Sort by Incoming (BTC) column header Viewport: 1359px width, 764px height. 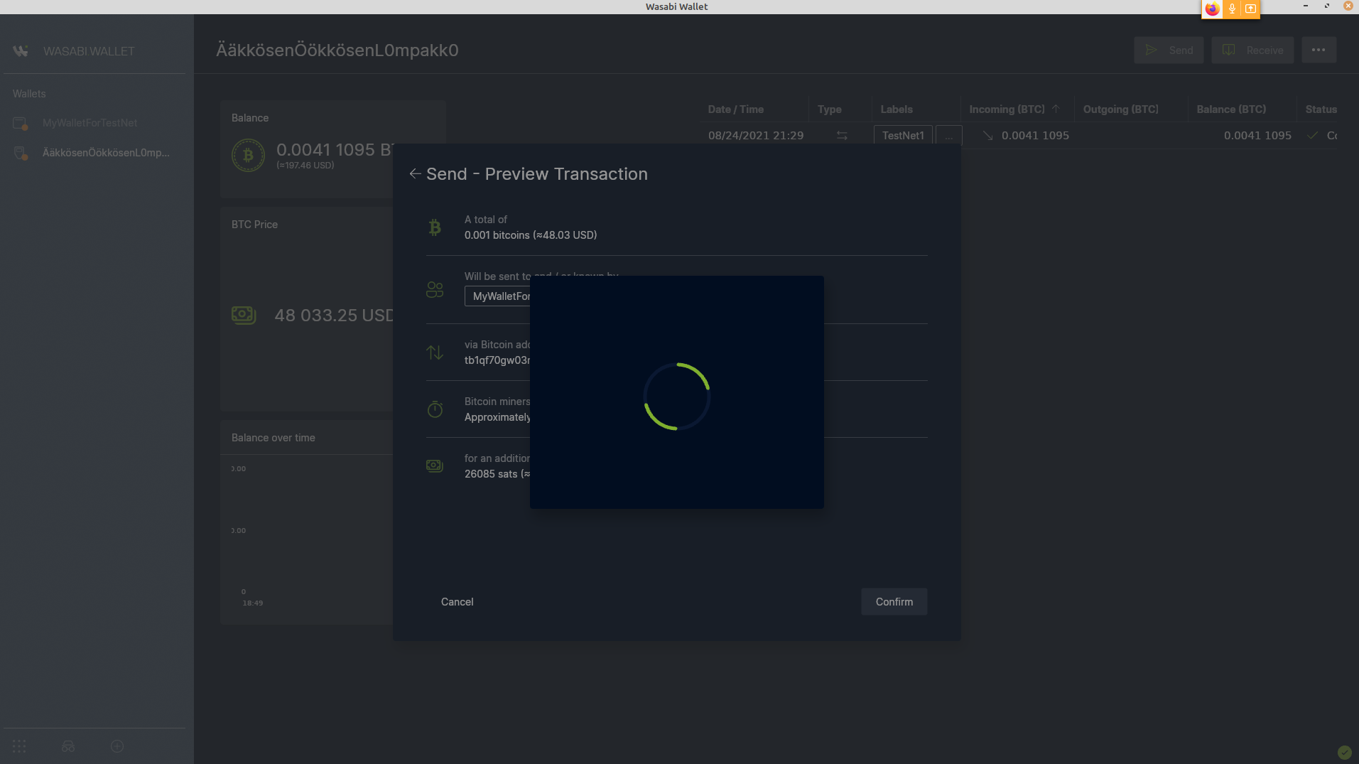1007,109
